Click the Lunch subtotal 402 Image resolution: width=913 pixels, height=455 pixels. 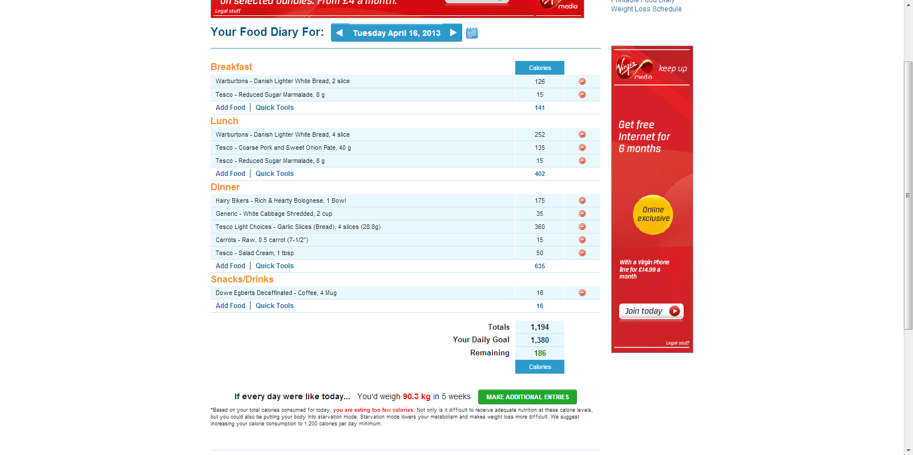tap(540, 174)
